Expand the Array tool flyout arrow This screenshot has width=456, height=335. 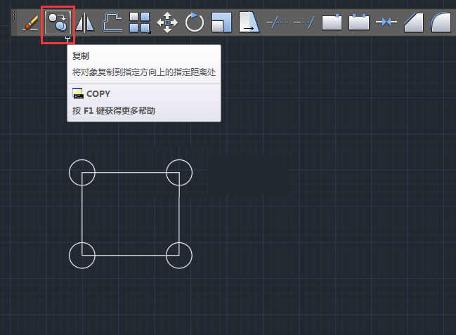pos(150,32)
